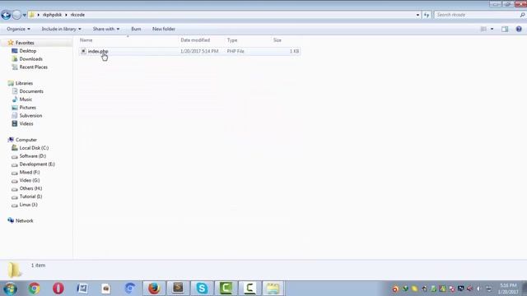Show the taskbar clock and date

coord(508,289)
